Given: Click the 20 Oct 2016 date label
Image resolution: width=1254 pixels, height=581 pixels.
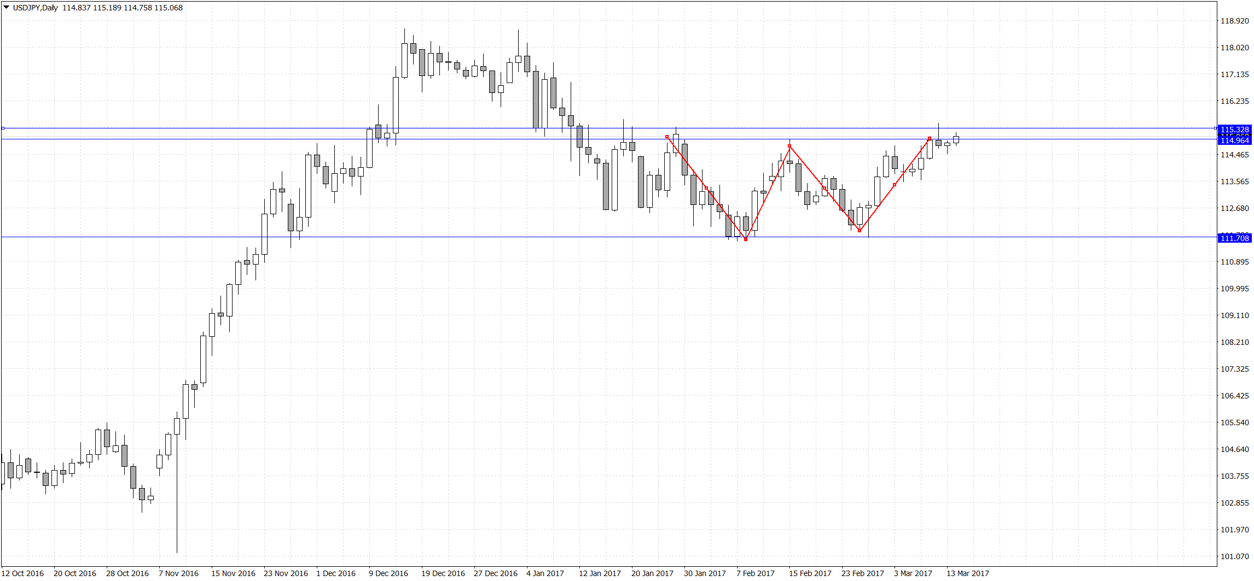Looking at the screenshot, I should [75, 573].
